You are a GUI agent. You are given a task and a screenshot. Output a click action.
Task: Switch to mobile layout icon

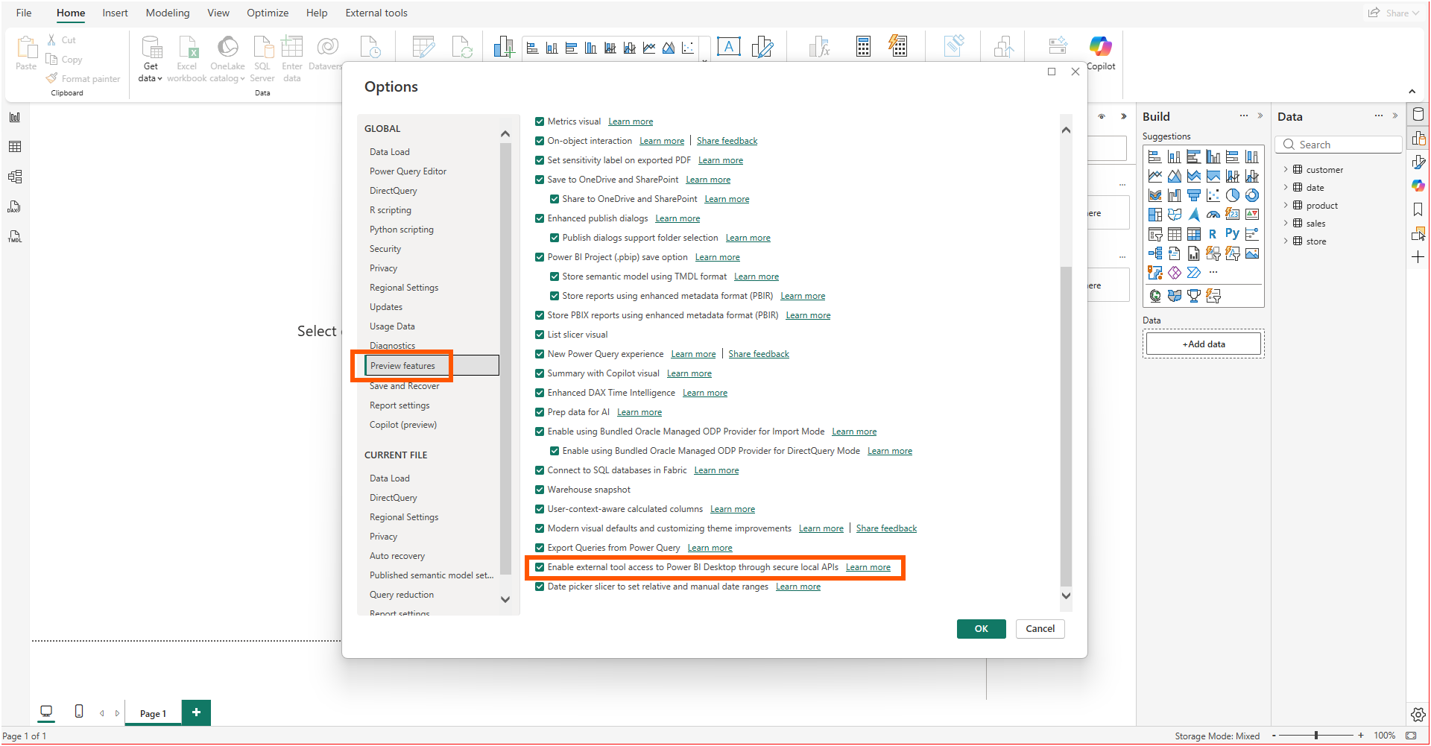coord(79,712)
